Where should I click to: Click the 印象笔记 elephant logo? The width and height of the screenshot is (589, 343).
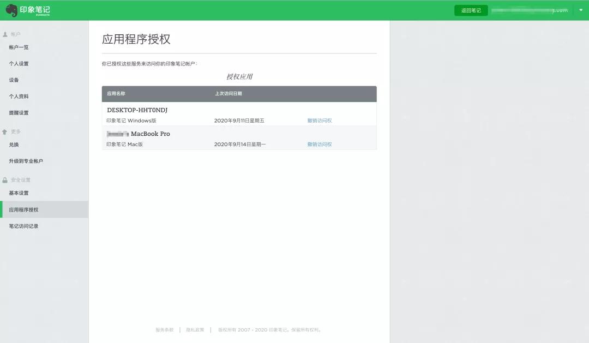28,10
